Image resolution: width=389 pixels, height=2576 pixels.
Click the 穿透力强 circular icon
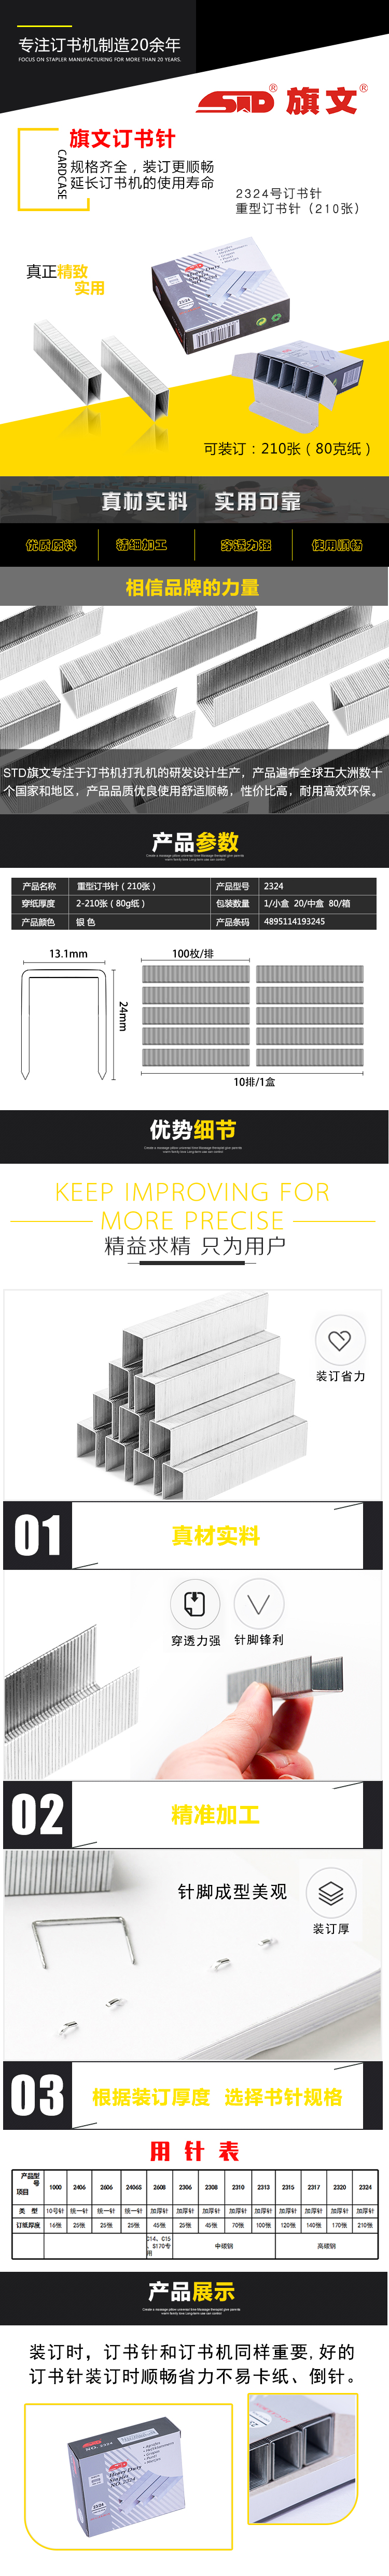(195, 1603)
